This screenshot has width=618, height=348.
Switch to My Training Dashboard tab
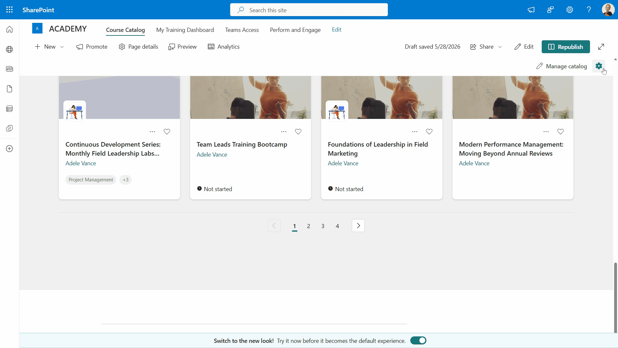[x=185, y=30]
